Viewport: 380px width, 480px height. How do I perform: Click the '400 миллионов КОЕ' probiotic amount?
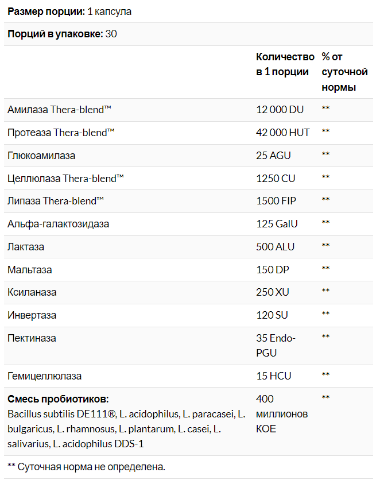click(x=282, y=414)
